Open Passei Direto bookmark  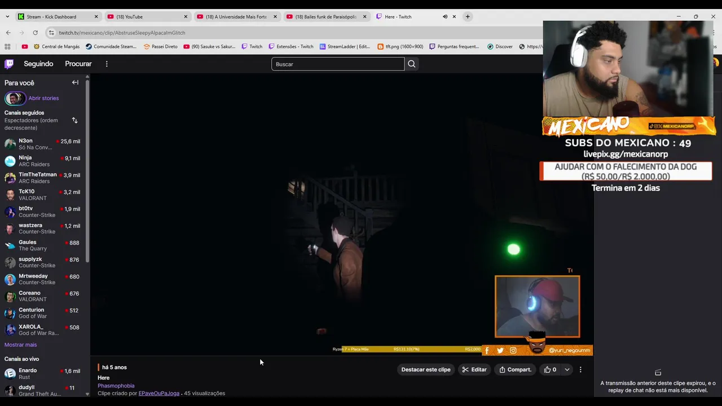point(160,47)
